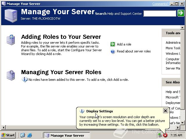
Task: Click the Adding Roles to Your Server heading
Action: click(61, 37)
